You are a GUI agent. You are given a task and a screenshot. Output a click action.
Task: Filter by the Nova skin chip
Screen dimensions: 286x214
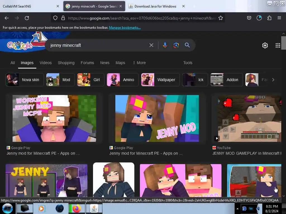pos(25,80)
